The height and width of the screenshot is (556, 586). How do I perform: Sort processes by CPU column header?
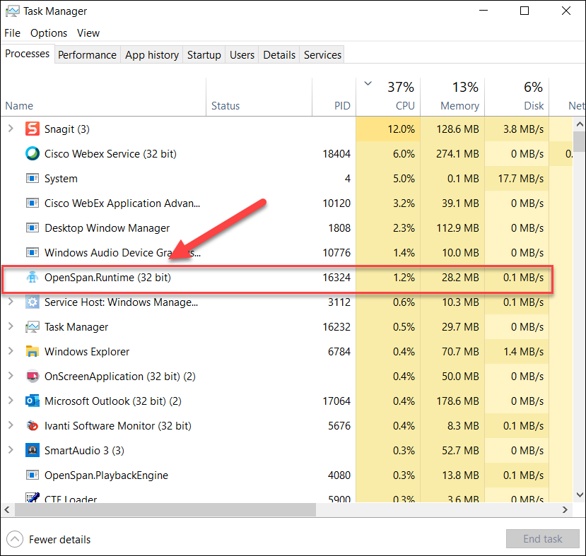(399, 97)
